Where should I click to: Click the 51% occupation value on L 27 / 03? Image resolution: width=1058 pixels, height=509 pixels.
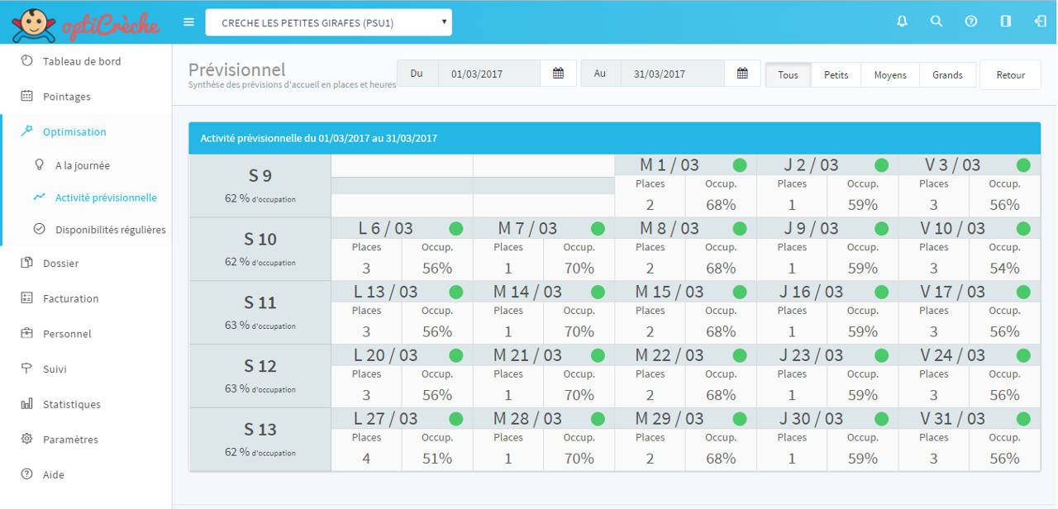(x=436, y=459)
